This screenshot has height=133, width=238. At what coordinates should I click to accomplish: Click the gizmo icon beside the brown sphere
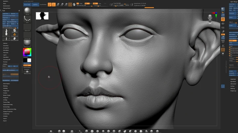[74, 5]
